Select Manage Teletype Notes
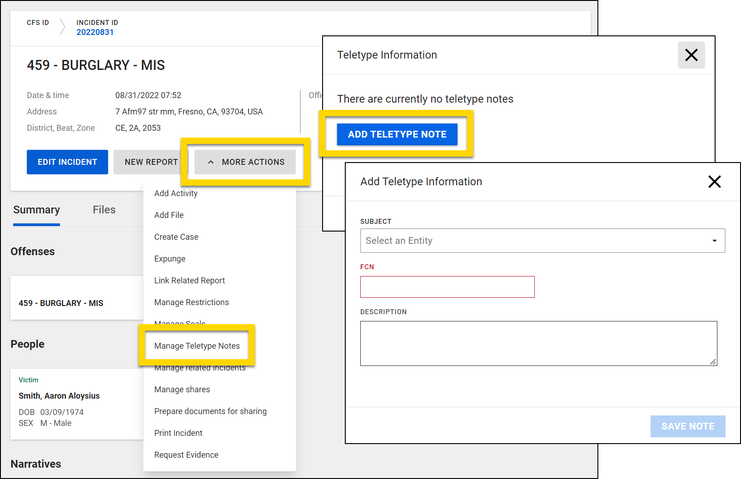 (x=197, y=346)
